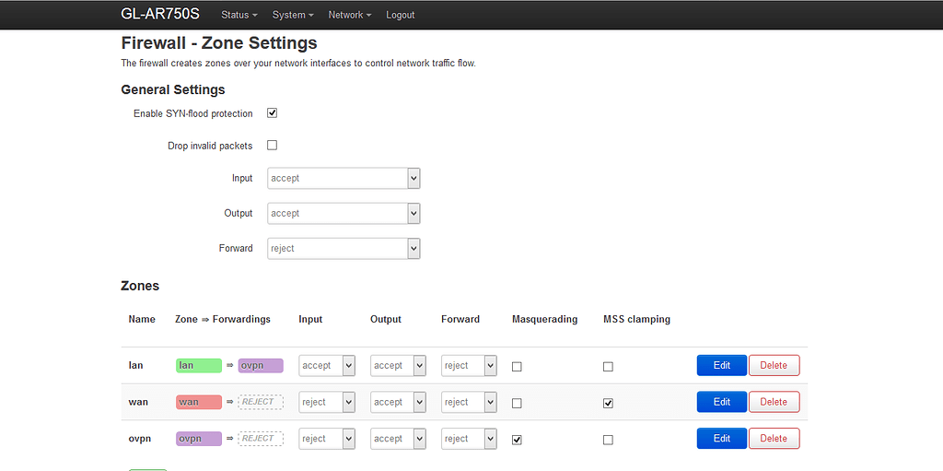Screen dimensions: 943x471
Task: Enable Drop invalid packets checkbox
Action: click(x=272, y=146)
